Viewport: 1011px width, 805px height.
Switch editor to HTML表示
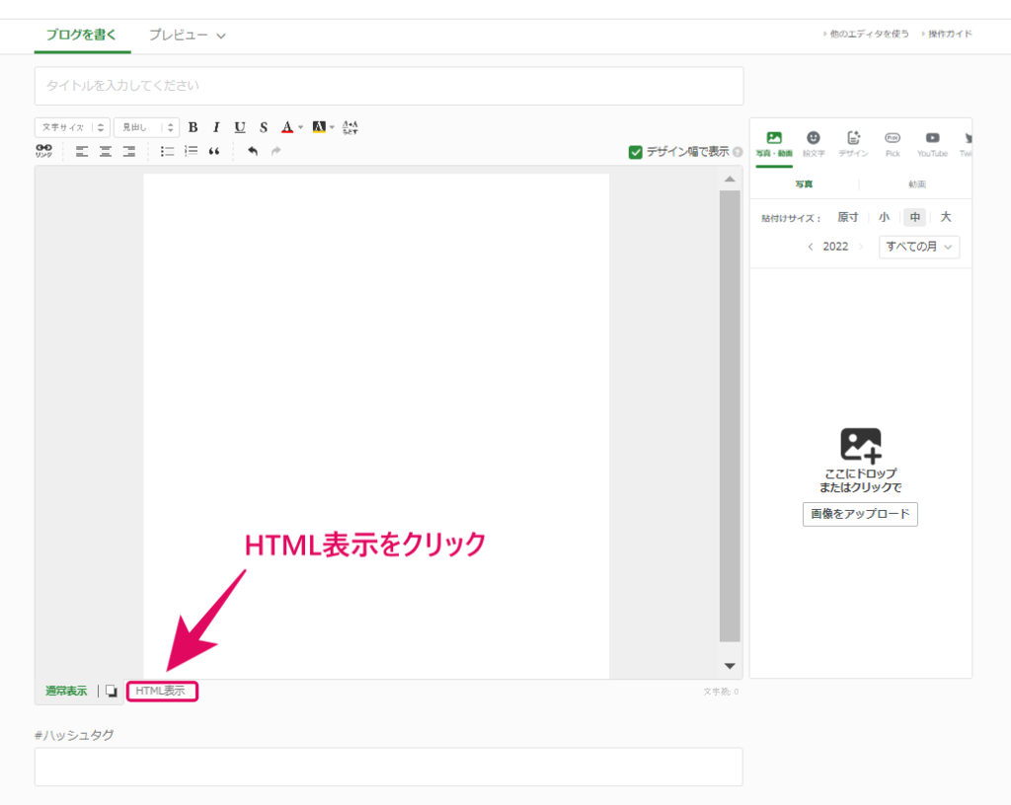tap(162, 691)
